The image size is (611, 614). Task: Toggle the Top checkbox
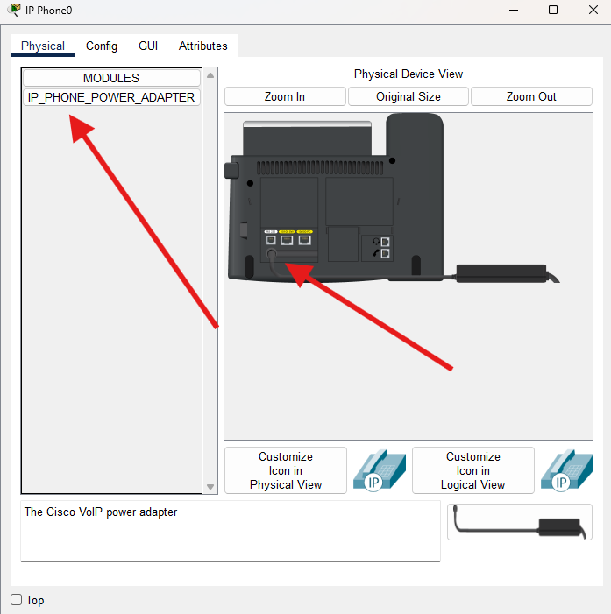click(16, 599)
